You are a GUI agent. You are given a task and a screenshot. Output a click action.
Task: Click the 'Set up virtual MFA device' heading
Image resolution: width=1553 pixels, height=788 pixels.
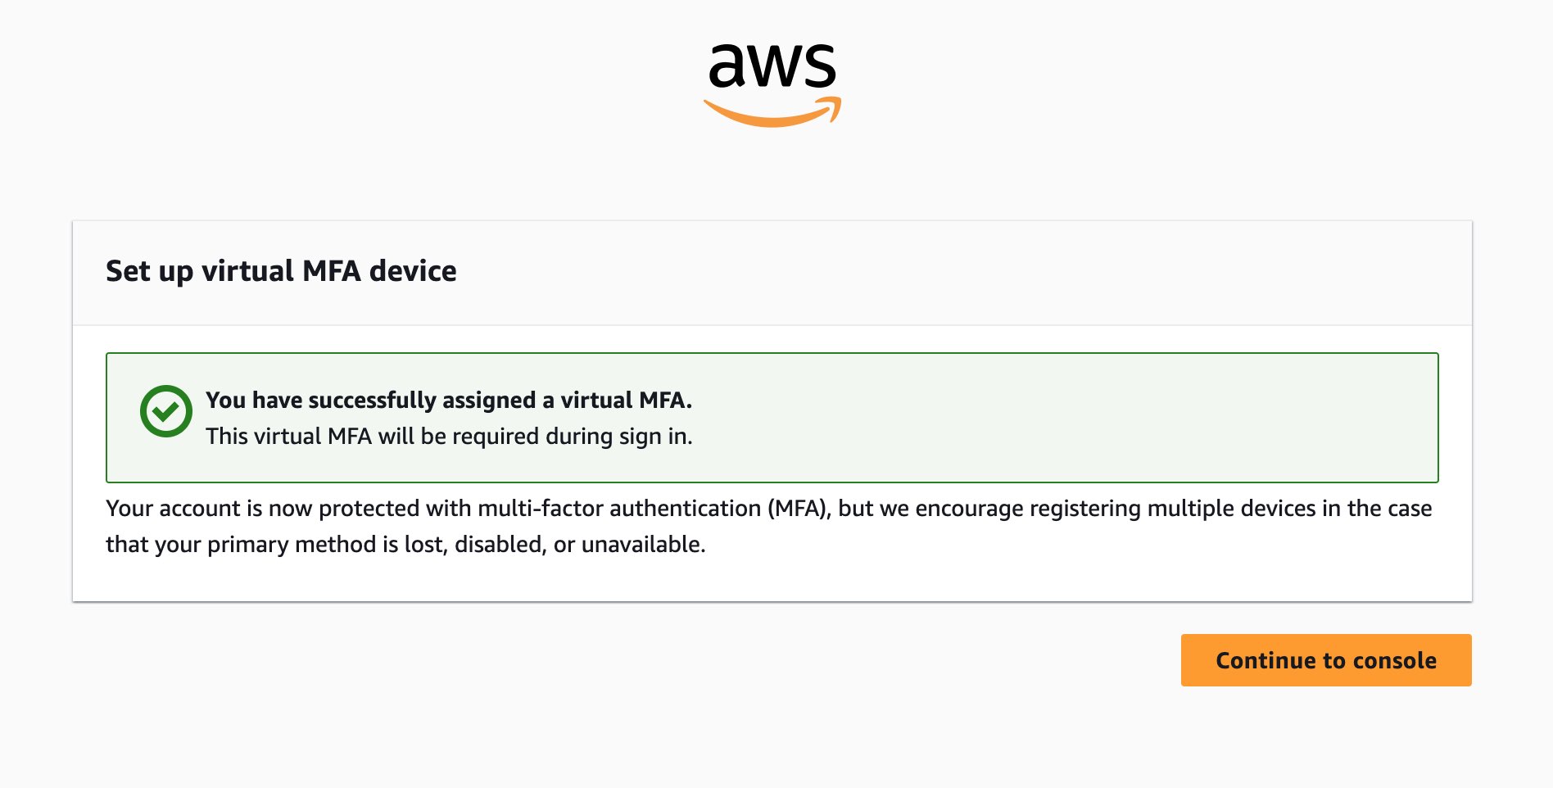tap(281, 271)
